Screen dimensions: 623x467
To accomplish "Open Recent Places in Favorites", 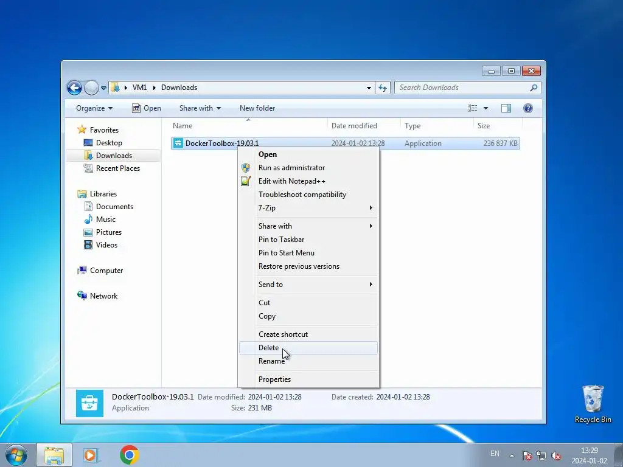I will point(117,168).
